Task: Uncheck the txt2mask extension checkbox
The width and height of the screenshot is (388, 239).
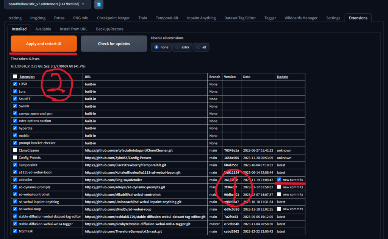Action: 15,231
